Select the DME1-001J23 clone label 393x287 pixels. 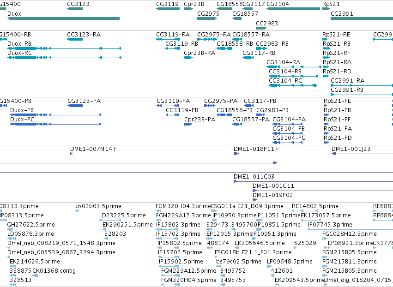[x=351, y=149]
